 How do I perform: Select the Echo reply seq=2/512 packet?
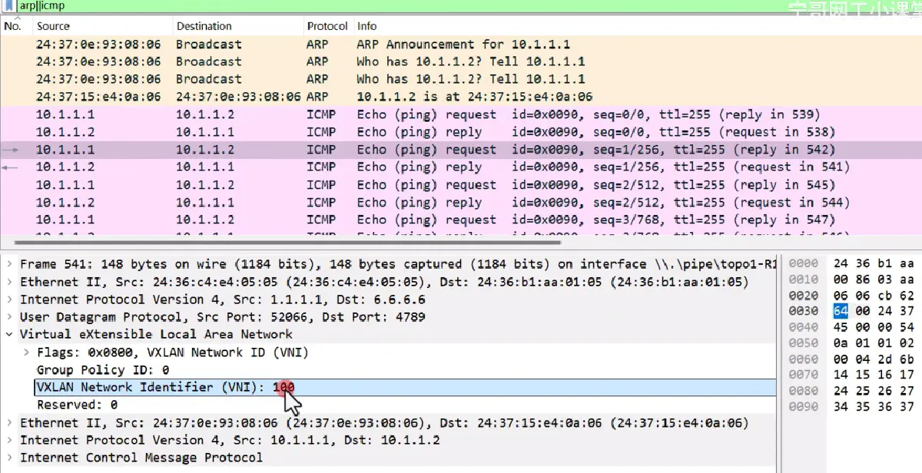point(461,203)
